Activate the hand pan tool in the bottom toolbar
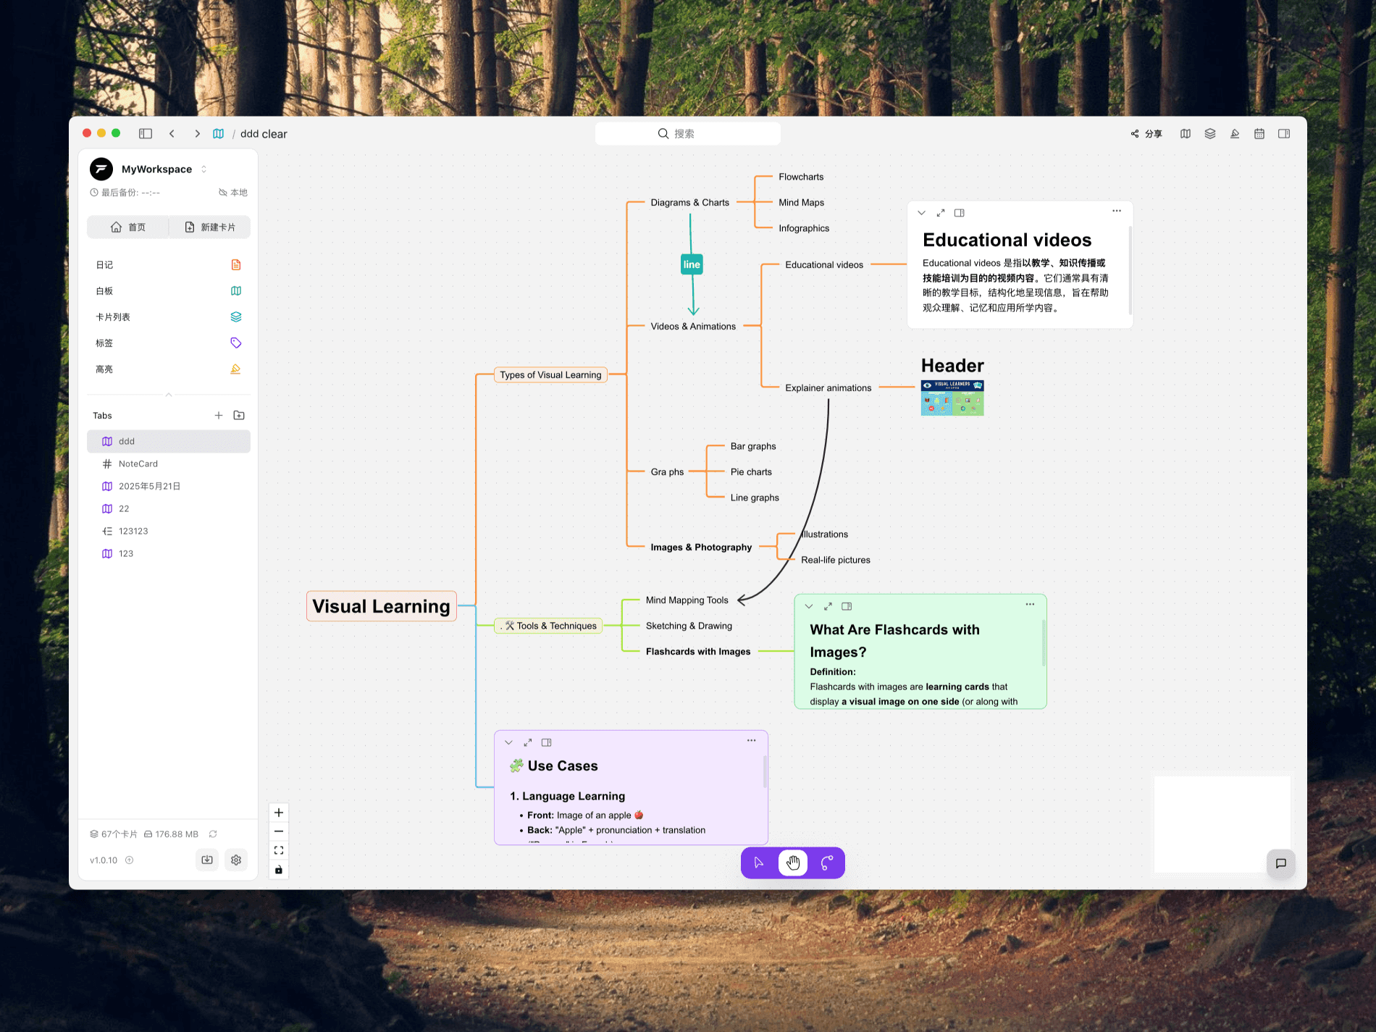 792,863
